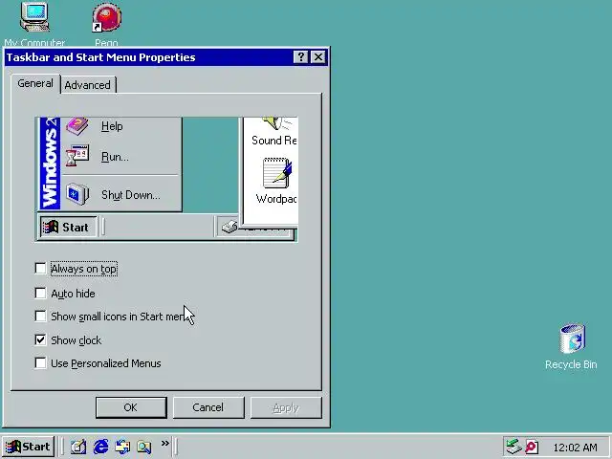Click the red magnifier system tray icon
This screenshot has width=612, height=459.
tap(532, 447)
